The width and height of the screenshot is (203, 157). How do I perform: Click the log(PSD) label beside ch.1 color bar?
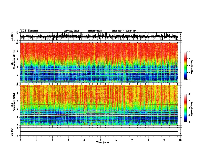(x=192, y=67)
